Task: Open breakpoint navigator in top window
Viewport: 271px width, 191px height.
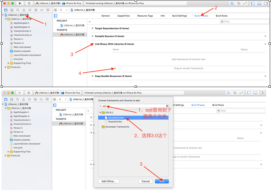Action: point(42,10)
